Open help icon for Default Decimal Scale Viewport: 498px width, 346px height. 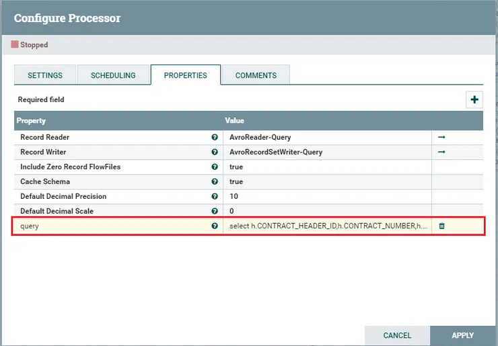[215, 211]
